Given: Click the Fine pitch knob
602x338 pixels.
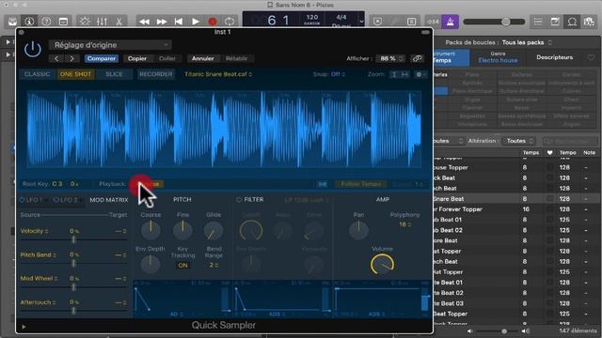Looking at the screenshot, I should (x=182, y=230).
